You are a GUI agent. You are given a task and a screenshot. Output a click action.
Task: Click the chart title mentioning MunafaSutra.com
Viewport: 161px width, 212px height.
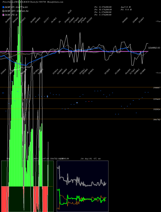(33, 2)
